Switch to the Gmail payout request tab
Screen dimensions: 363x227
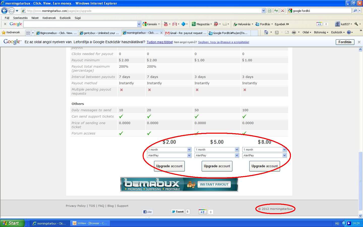[186, 33]
